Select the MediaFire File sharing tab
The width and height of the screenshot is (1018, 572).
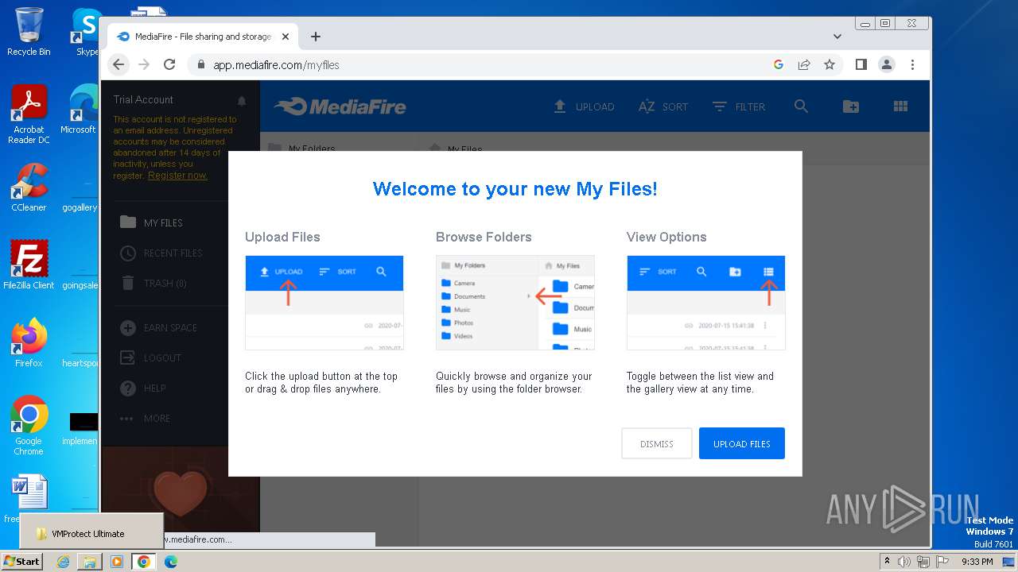tap(203, 37)
